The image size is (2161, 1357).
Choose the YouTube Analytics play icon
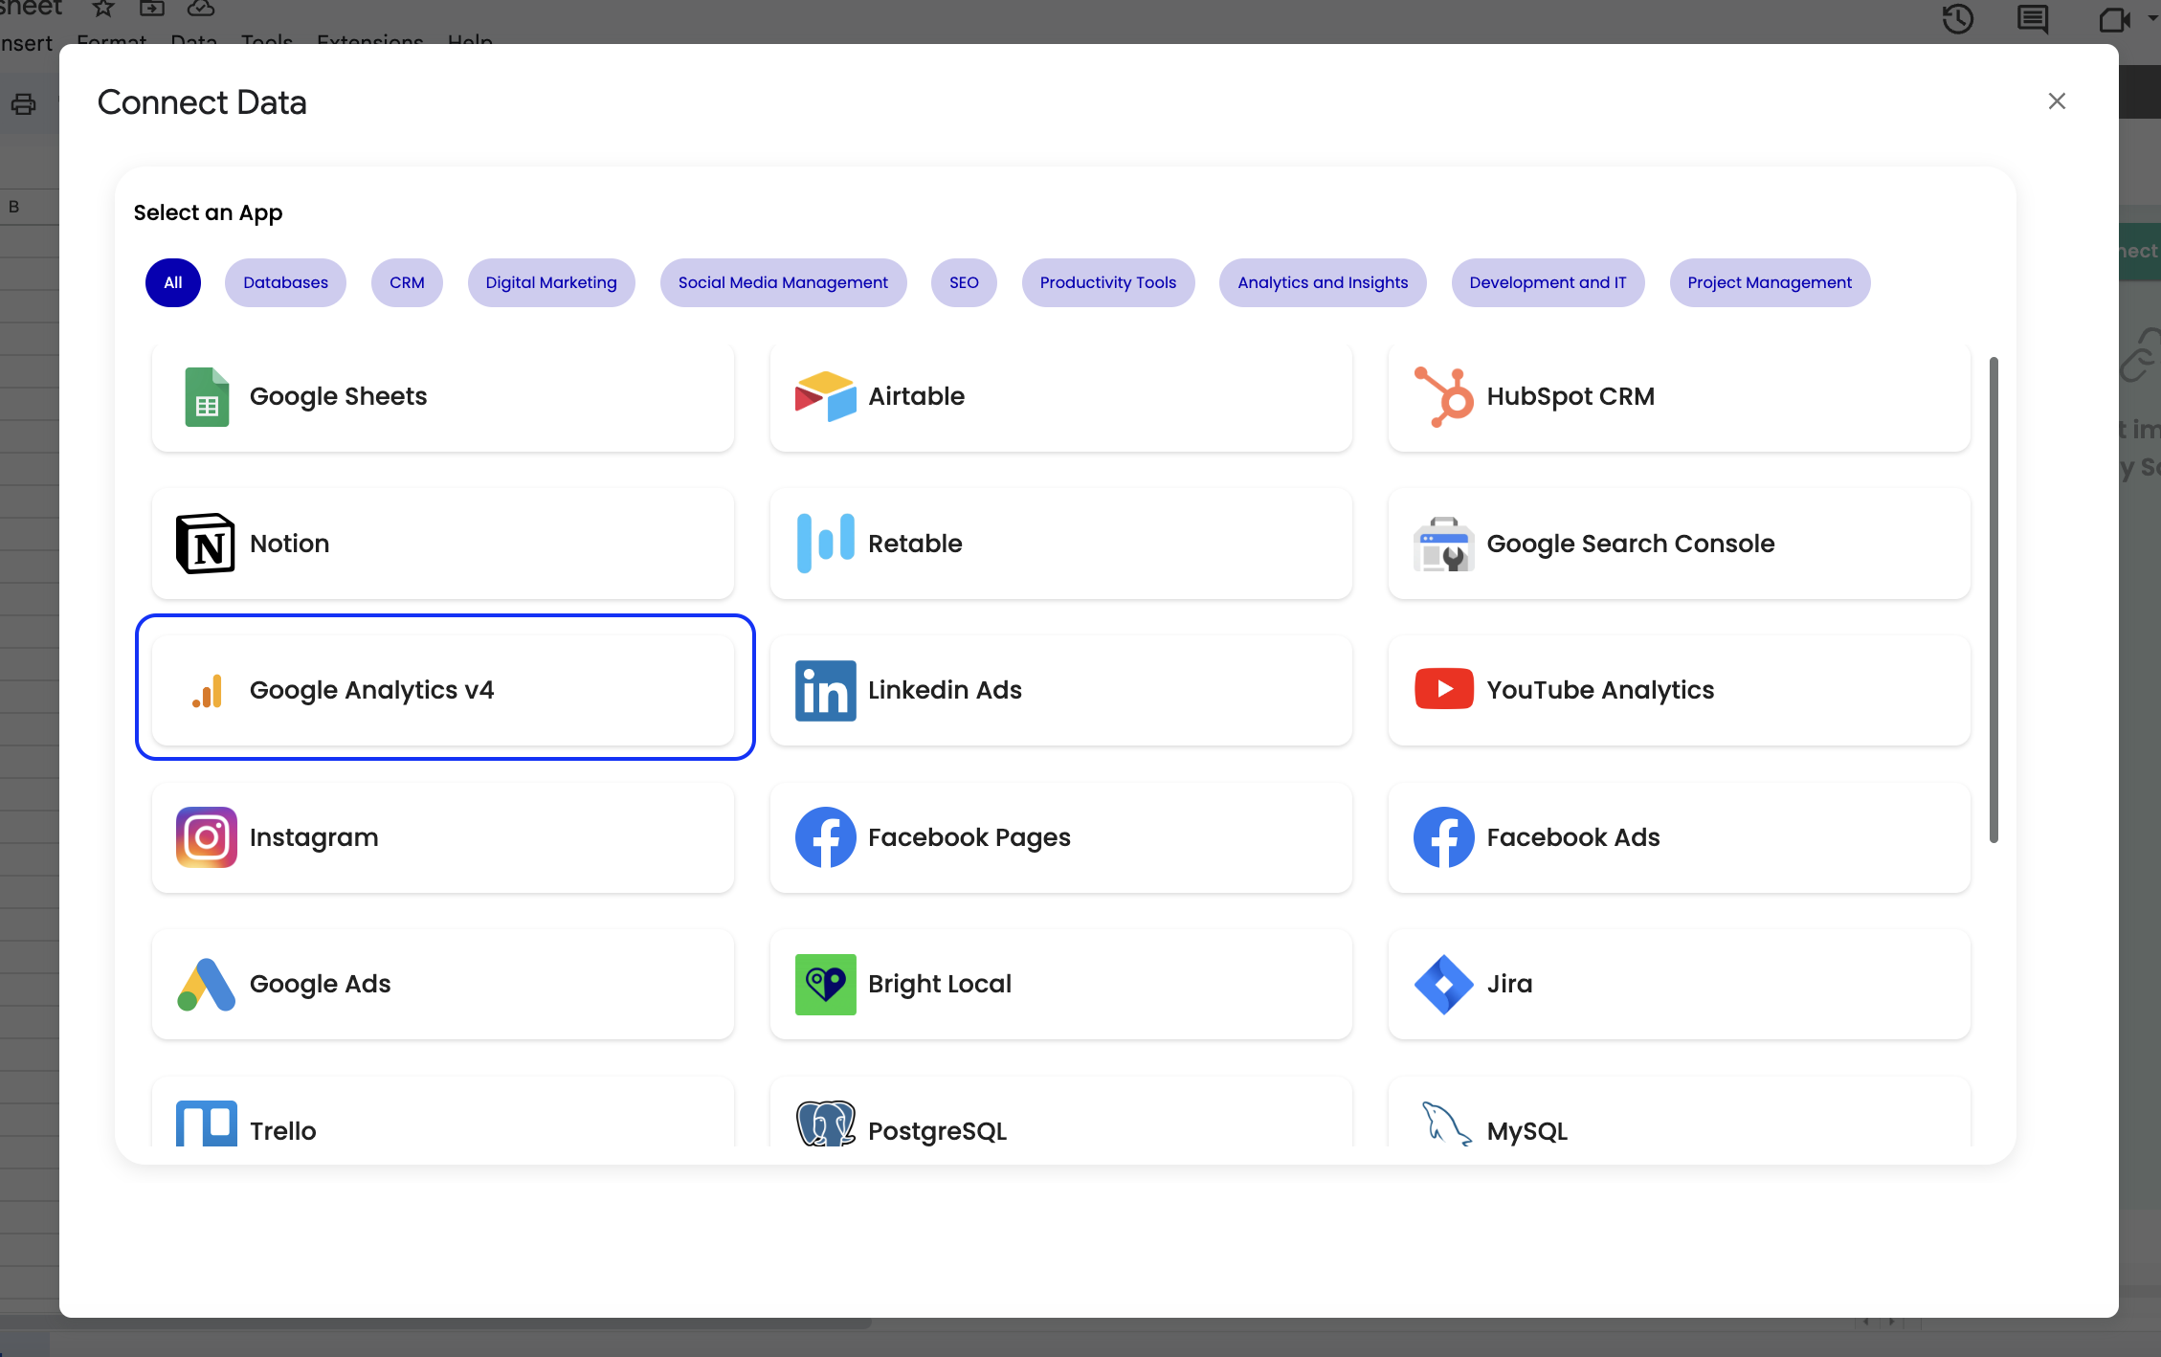(x=1443, y=689)
